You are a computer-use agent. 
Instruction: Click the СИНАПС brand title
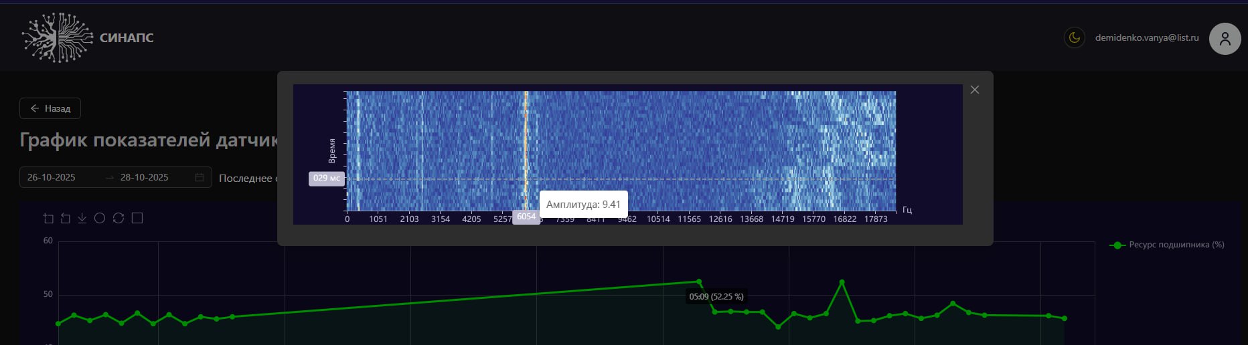(x=127, y=38)
